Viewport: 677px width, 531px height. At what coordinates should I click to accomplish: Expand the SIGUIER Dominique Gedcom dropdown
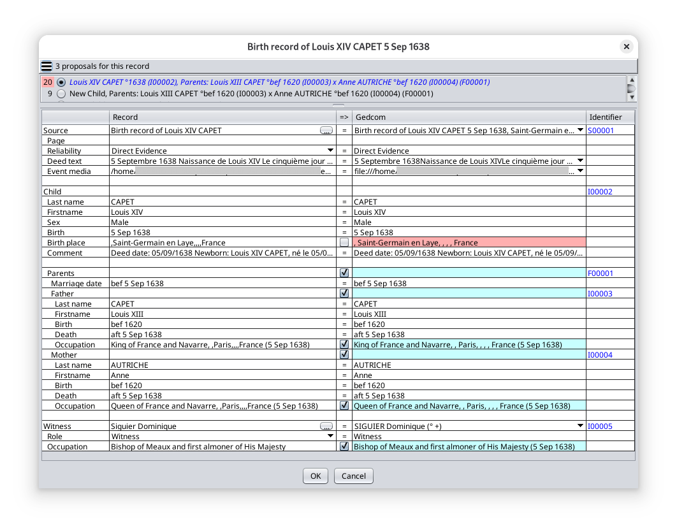pos(580,426)
